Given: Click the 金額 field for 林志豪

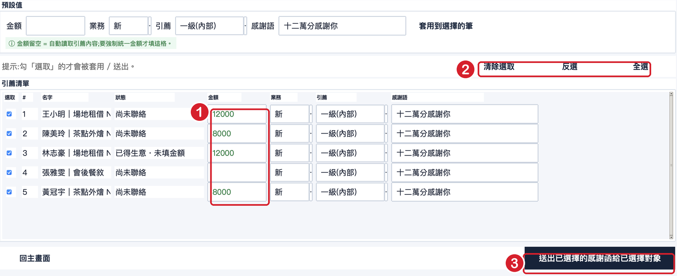Looking at the screenshot, I should [237, 153].
